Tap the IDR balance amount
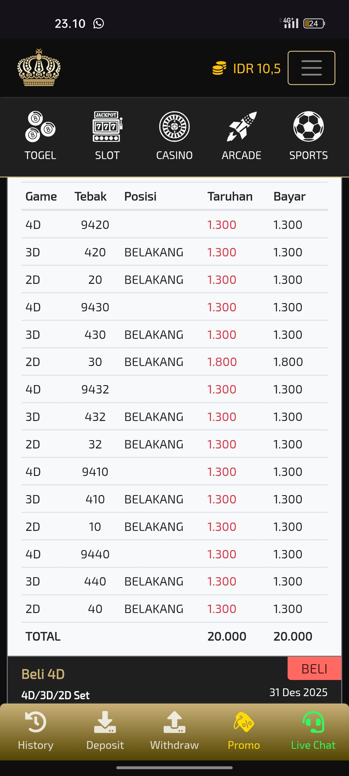The image size is (349, 776). coord(257,69)
